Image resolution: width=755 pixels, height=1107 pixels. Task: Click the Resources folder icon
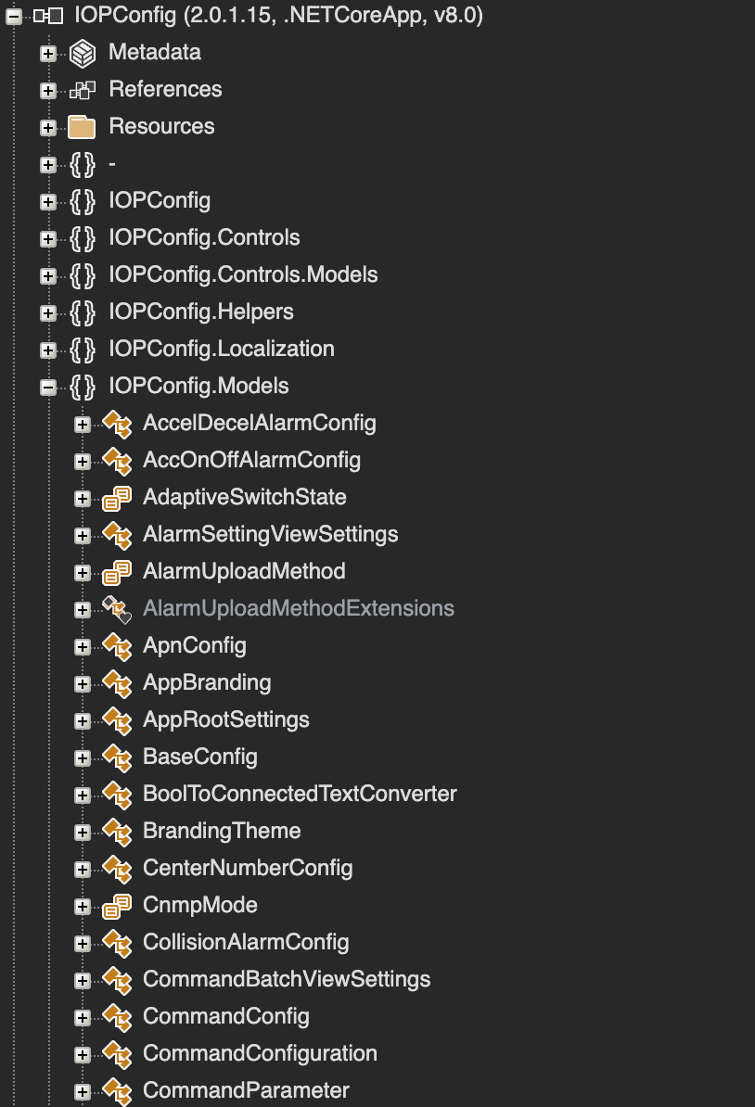[x=82, y=127]
